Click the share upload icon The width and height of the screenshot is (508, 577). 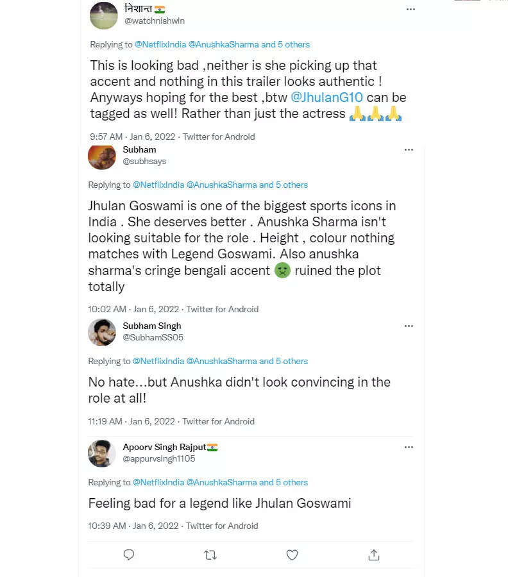(x=374, y=555)
